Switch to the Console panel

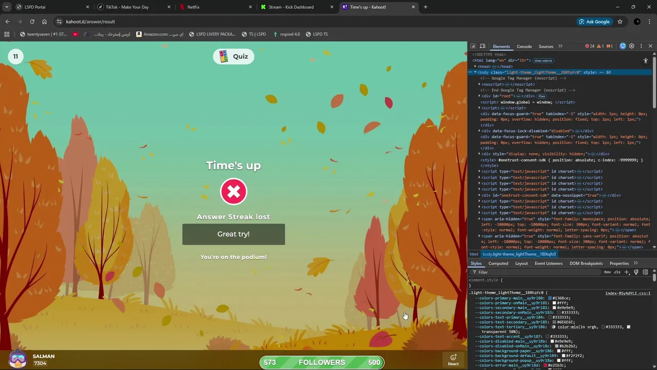524,46
